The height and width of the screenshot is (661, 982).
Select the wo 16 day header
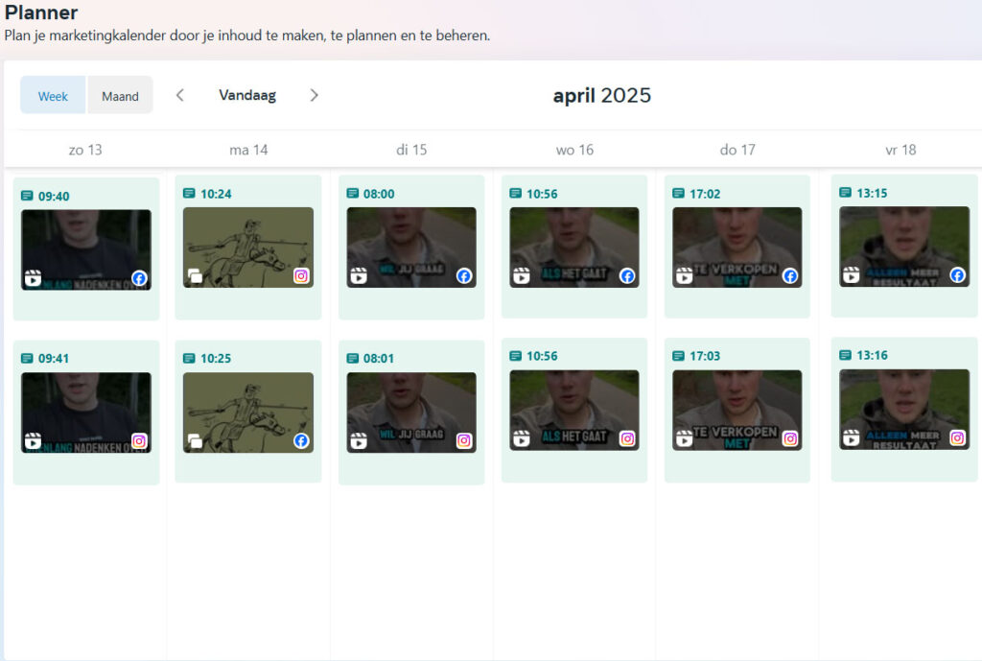tap(574, 150)
